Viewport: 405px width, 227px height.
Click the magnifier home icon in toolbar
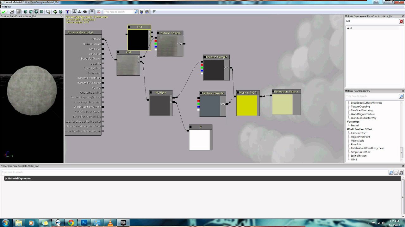[48, 12]
